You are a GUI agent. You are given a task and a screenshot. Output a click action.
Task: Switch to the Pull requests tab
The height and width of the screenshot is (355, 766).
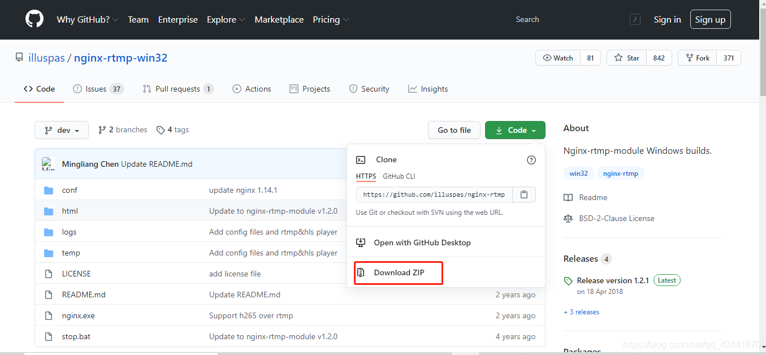178,89
